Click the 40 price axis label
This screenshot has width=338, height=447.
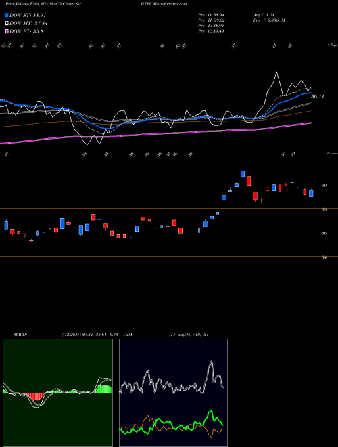click(x=324, y=186)
